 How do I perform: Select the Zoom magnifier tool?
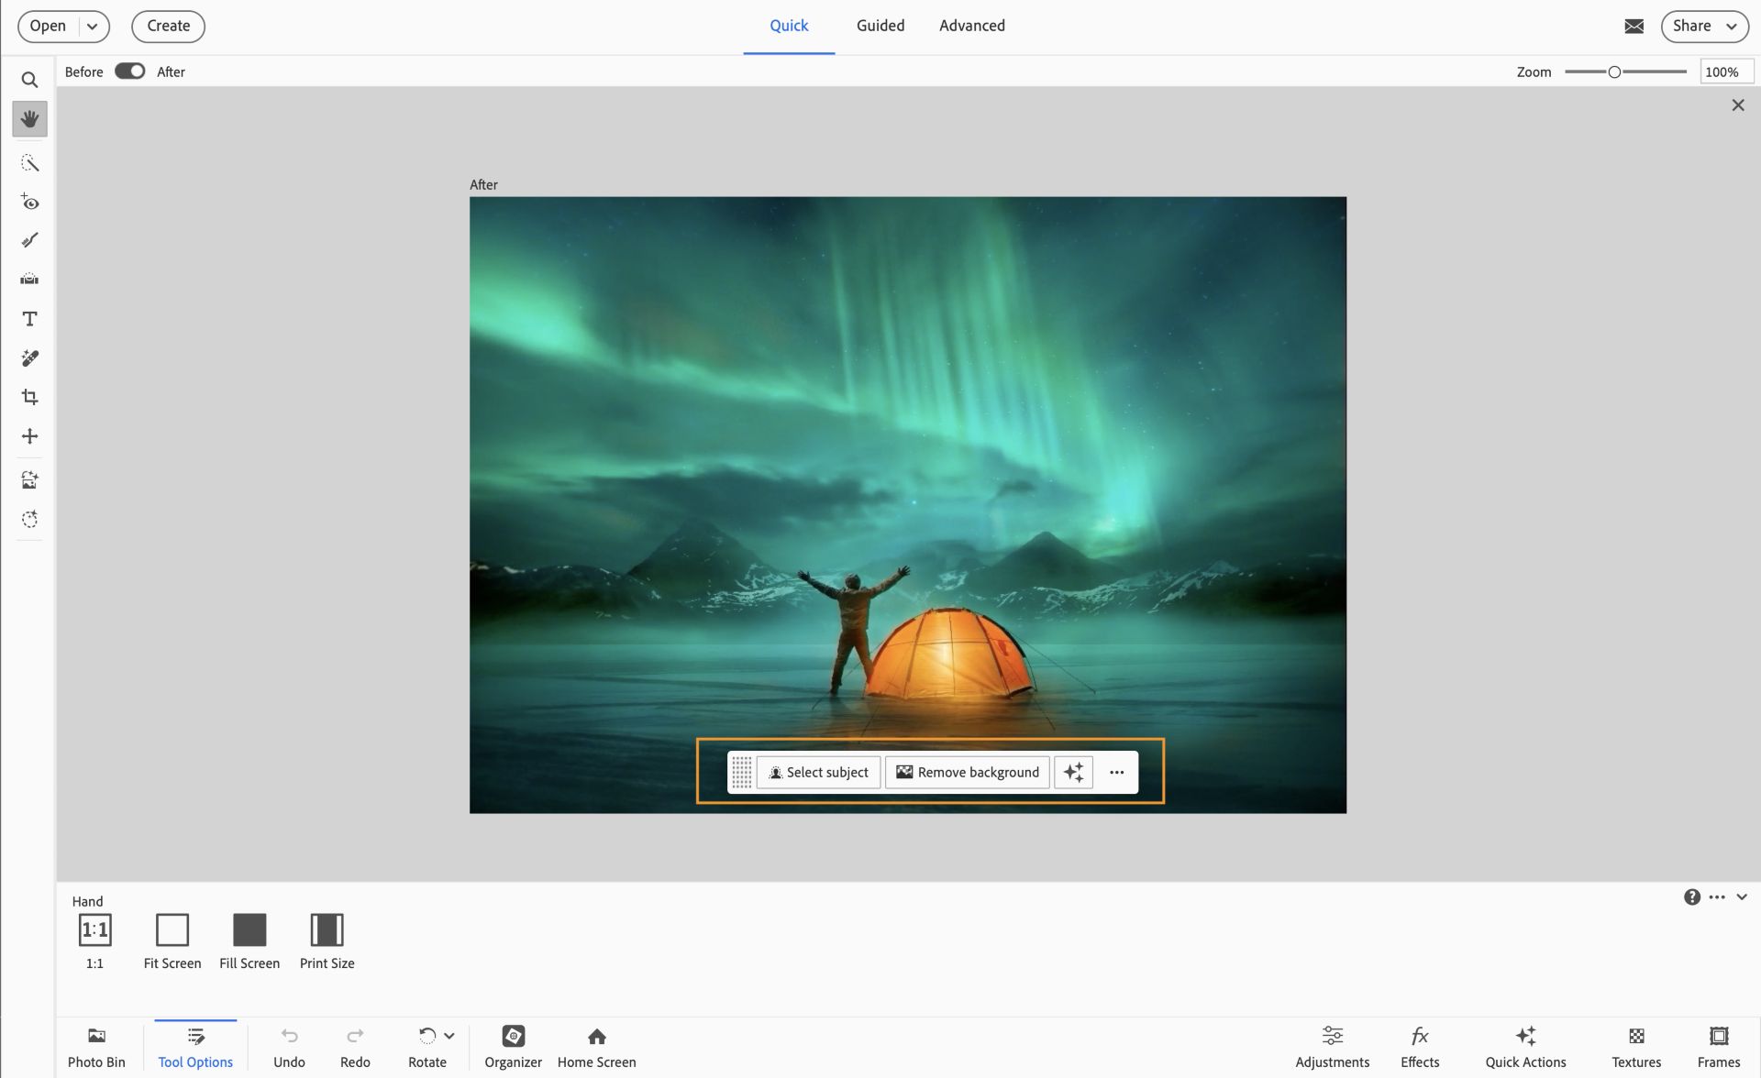pos(29,80)
